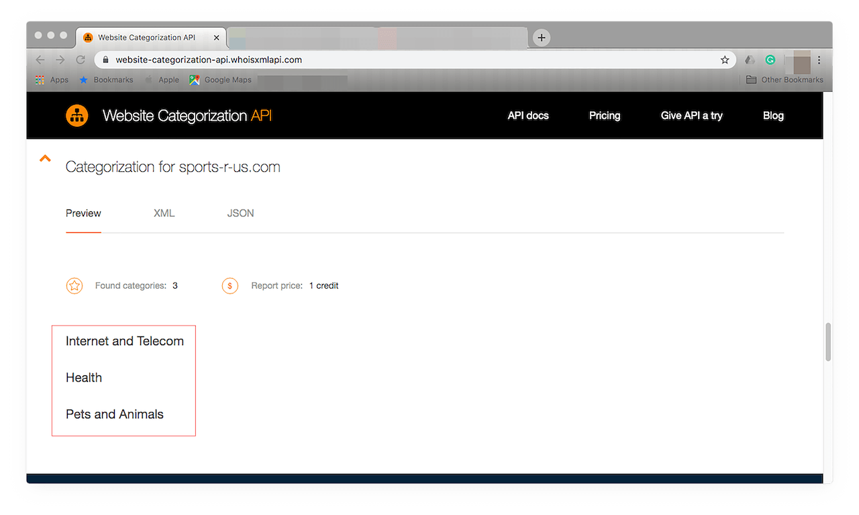Open the Chrome three-dot menu

pos(819,60)
